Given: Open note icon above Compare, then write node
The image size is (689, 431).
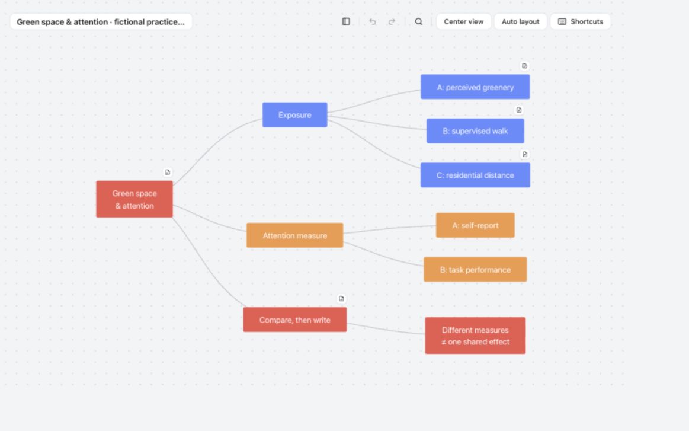Looking at the screenshot, I should click(x=341, y=299).
